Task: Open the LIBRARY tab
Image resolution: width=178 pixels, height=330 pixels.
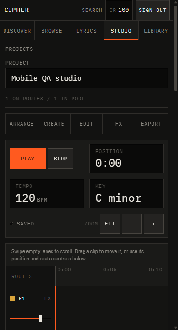Action: click(156, 31)
